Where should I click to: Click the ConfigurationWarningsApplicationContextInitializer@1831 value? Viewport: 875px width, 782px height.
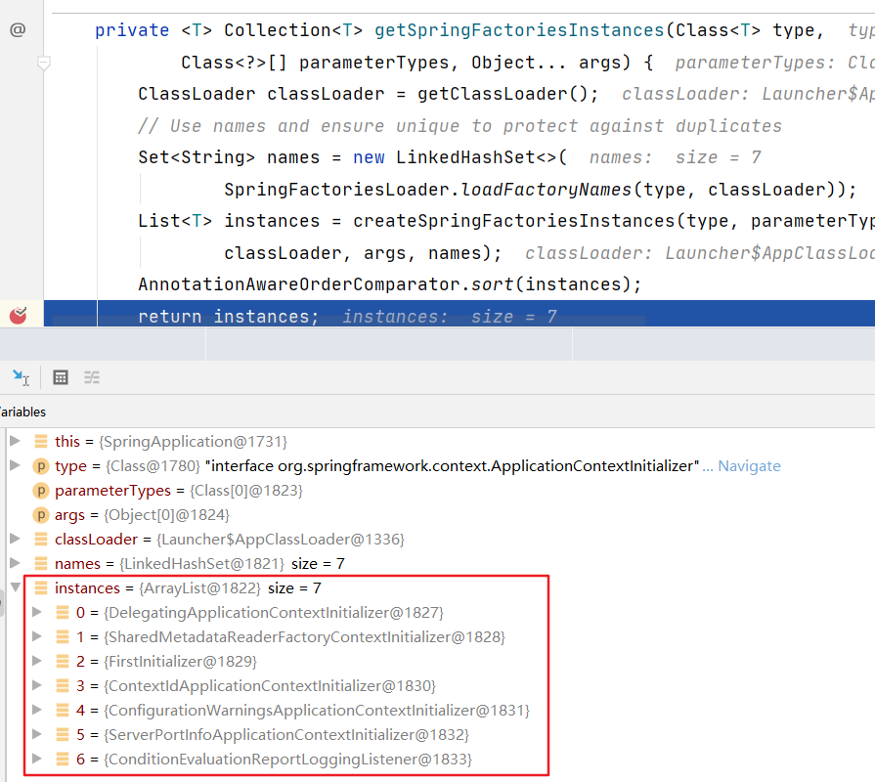pyautogui.click(x=317, y=710)
